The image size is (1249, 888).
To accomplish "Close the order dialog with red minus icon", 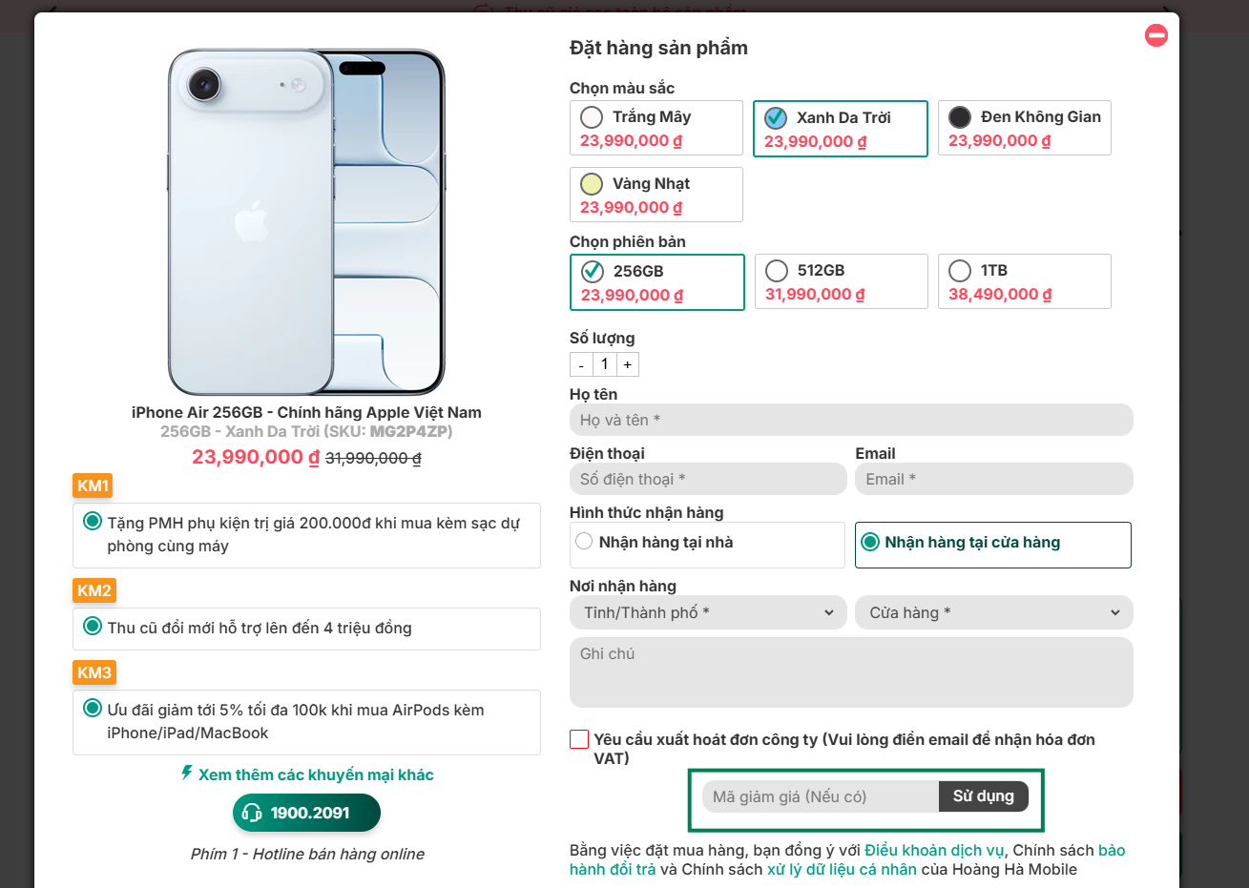I will point(1155,36).
